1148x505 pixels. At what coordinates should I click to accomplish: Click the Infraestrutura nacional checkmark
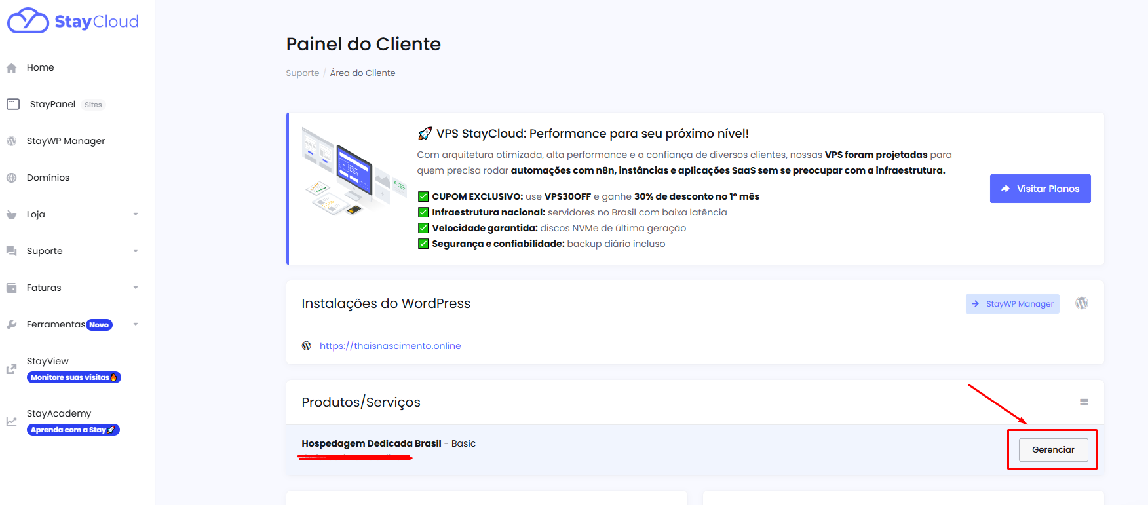423,212
